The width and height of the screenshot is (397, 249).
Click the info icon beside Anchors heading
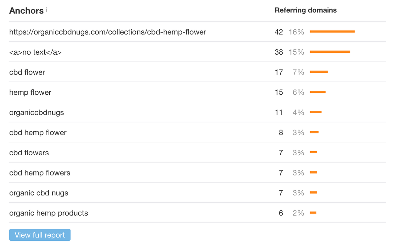click(x=47, y=10)
